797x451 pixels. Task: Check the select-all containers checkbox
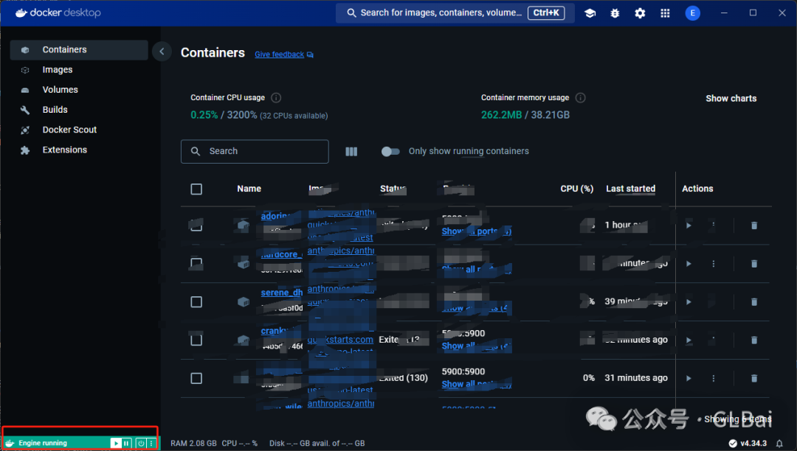(196, 189)
